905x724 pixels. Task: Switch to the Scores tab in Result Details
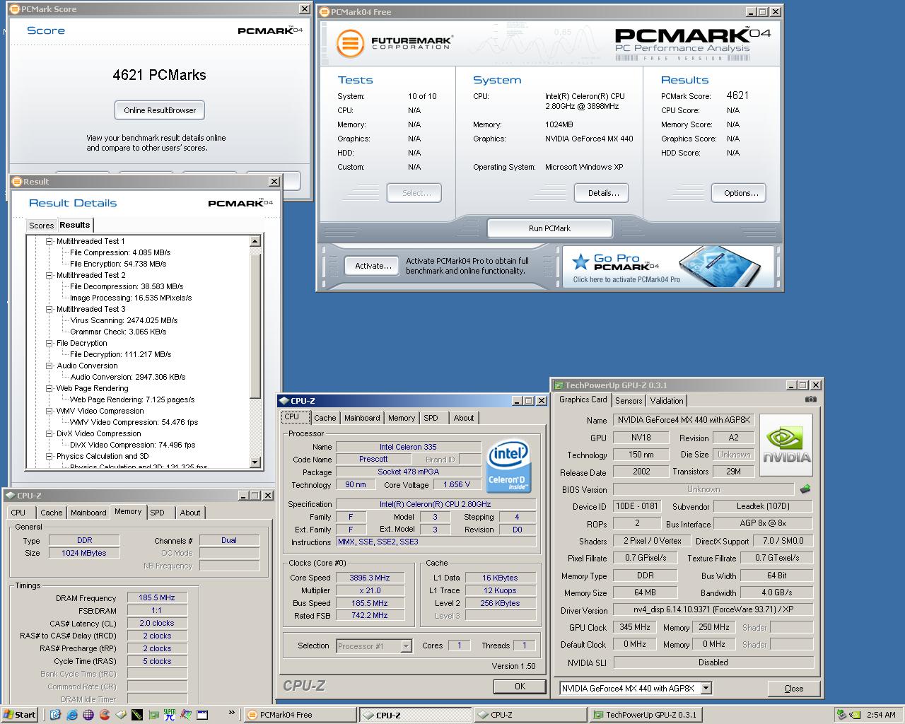(x=41, y=226)
